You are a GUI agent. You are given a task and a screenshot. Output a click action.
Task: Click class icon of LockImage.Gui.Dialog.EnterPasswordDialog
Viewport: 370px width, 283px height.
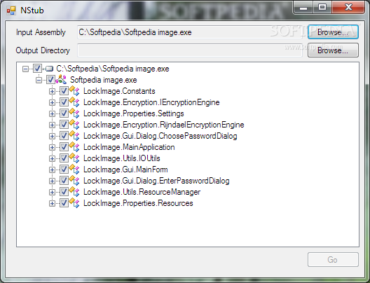[x=74, y=181]
